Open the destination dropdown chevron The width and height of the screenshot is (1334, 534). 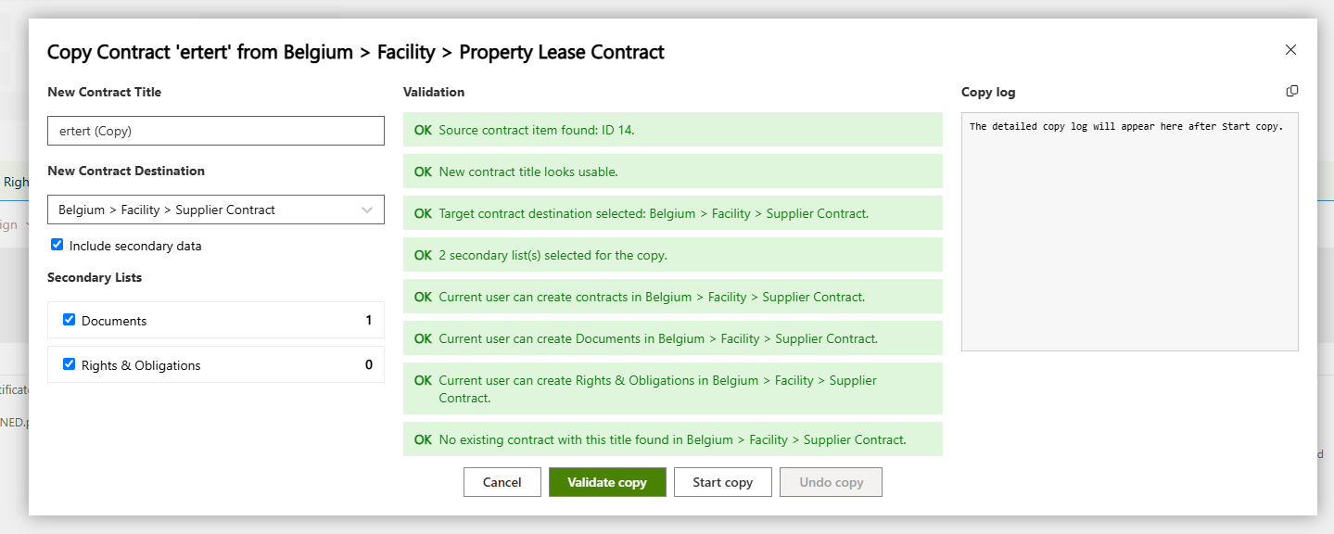pyautogui.click(x=367, y=210)
